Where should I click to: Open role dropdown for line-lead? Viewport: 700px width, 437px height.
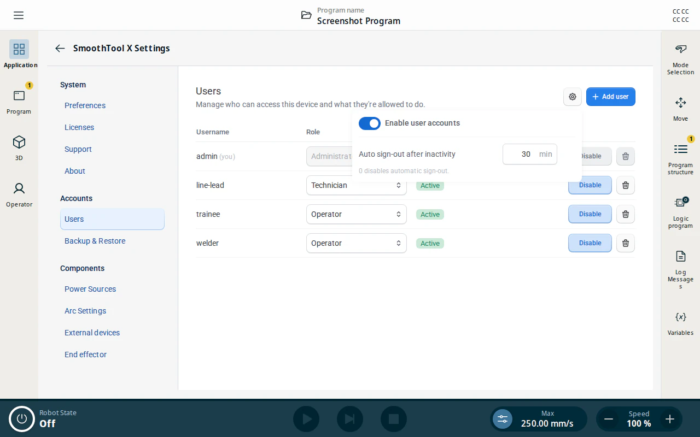[357, 185]
